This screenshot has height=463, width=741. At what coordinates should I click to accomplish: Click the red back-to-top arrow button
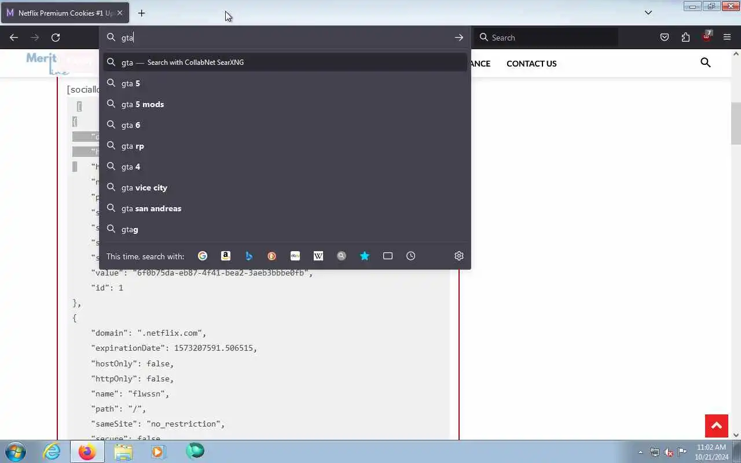[717, 426]
